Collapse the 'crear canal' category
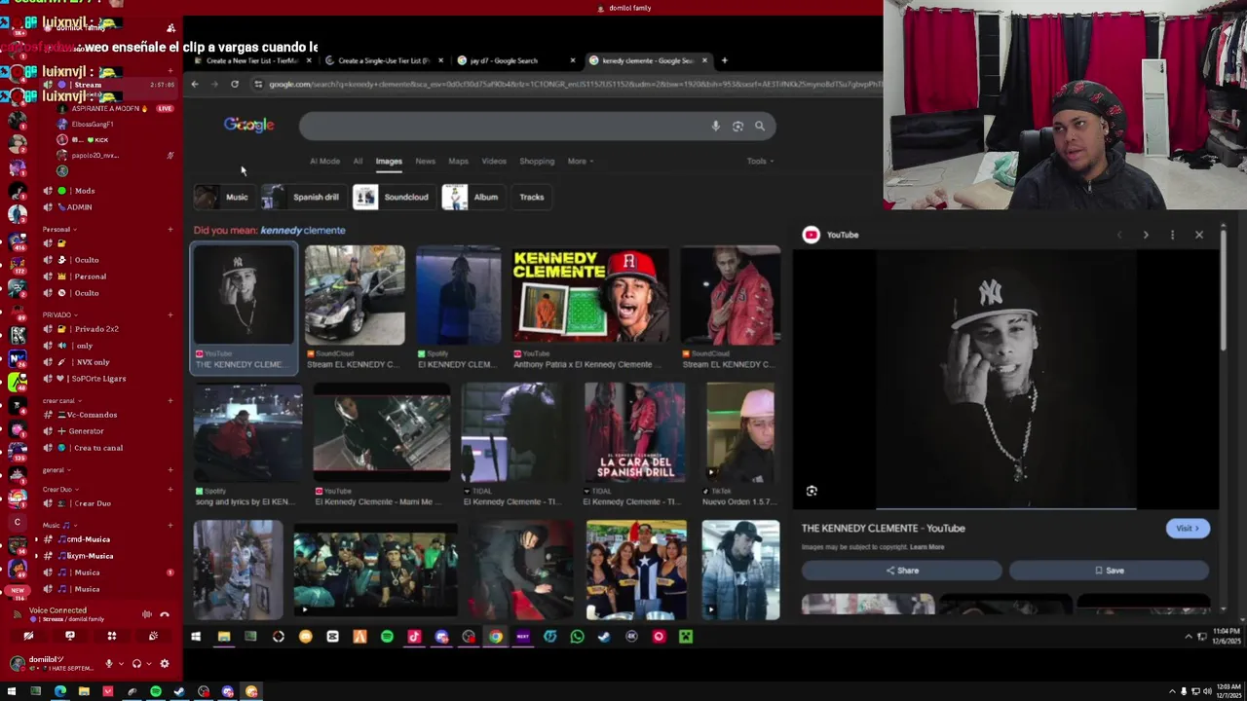The height and width of the screenshot is (701, 1247). 60,400
